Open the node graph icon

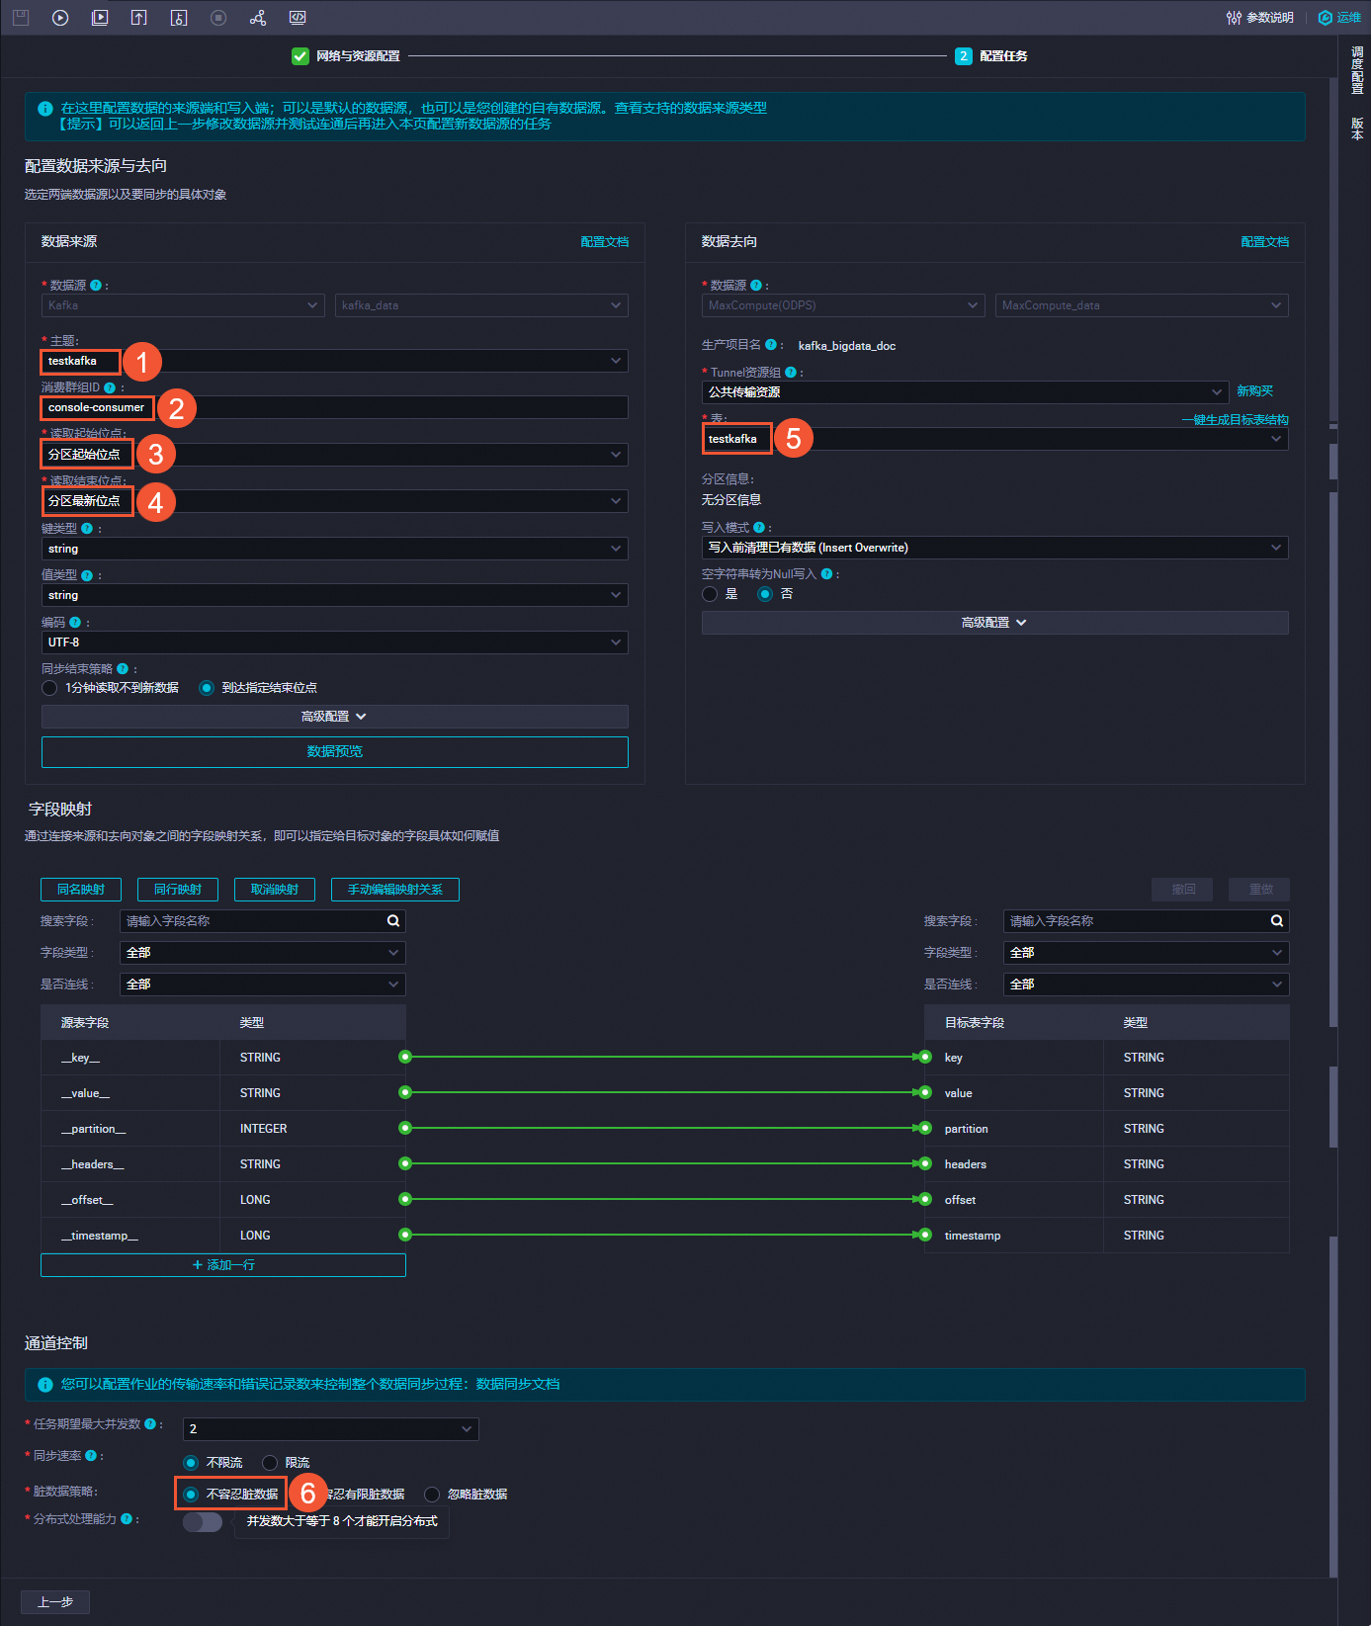(x=258, y=17)
